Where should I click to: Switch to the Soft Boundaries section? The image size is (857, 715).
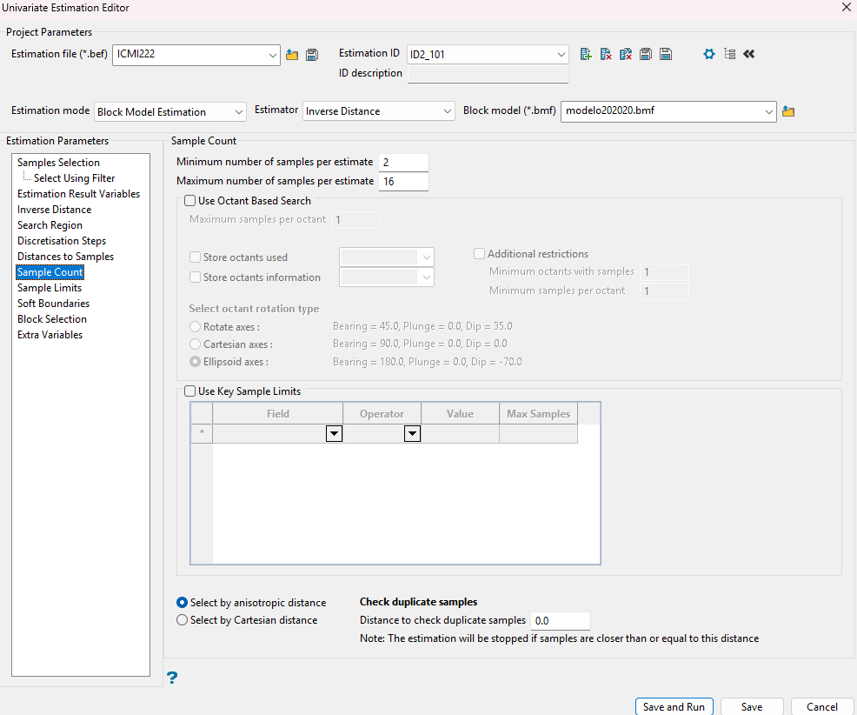(54, 304)
